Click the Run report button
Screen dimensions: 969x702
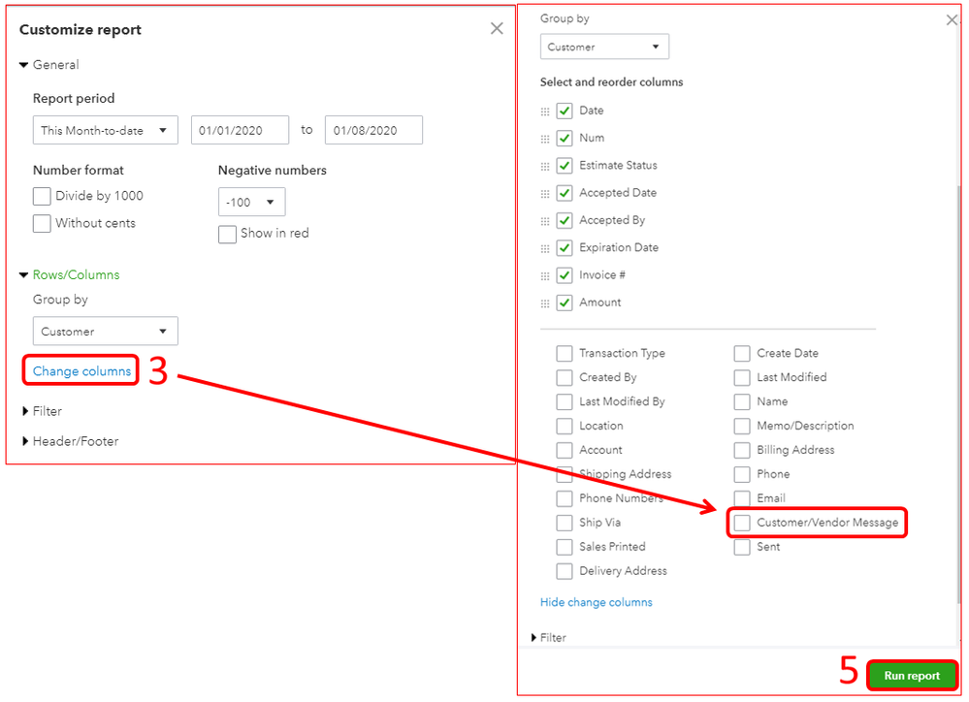point(911,675)
